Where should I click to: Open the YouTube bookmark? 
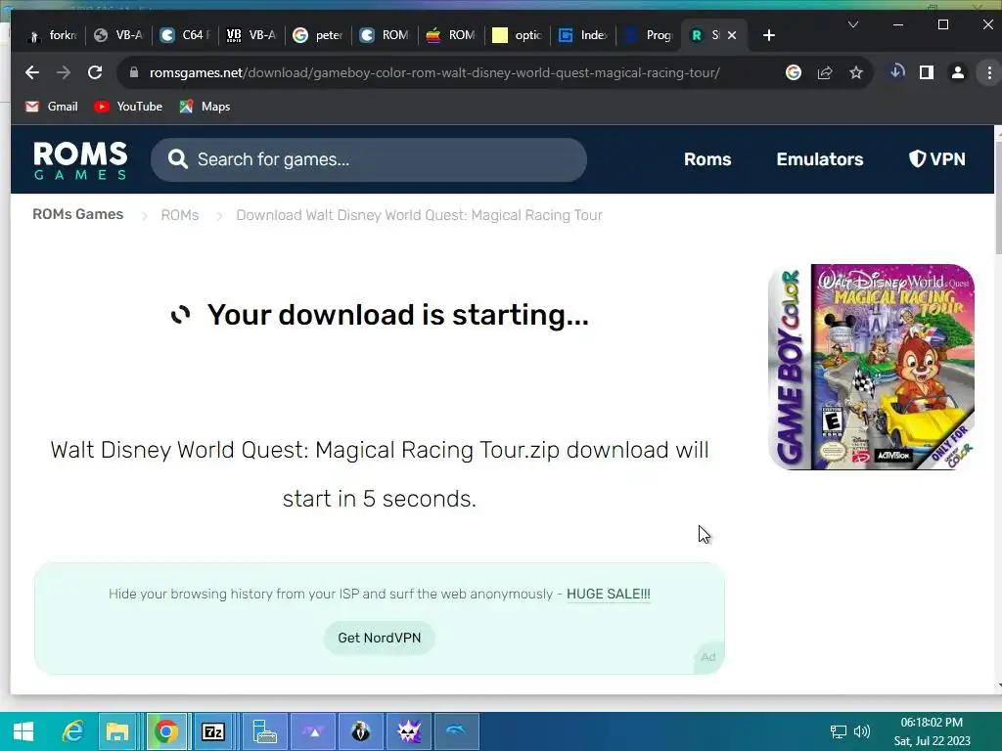pos(128,107)
